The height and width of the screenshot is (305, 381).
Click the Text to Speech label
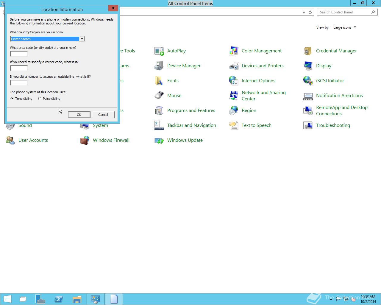[x=257, y=125]
